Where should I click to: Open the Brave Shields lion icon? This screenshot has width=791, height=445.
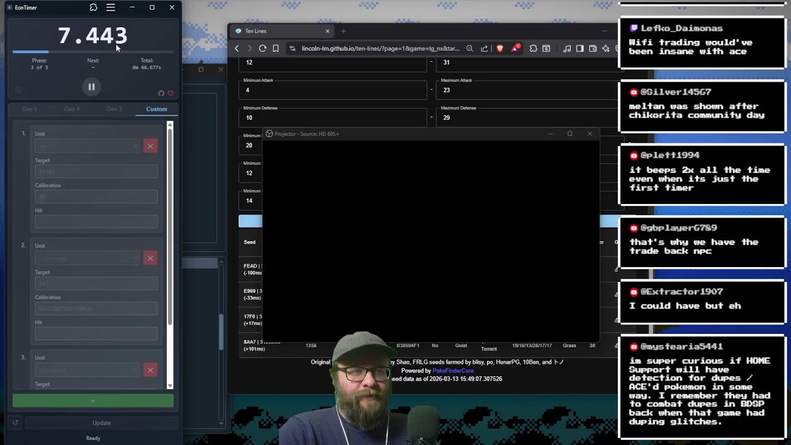pyautogui.click(x=500, y=48)
